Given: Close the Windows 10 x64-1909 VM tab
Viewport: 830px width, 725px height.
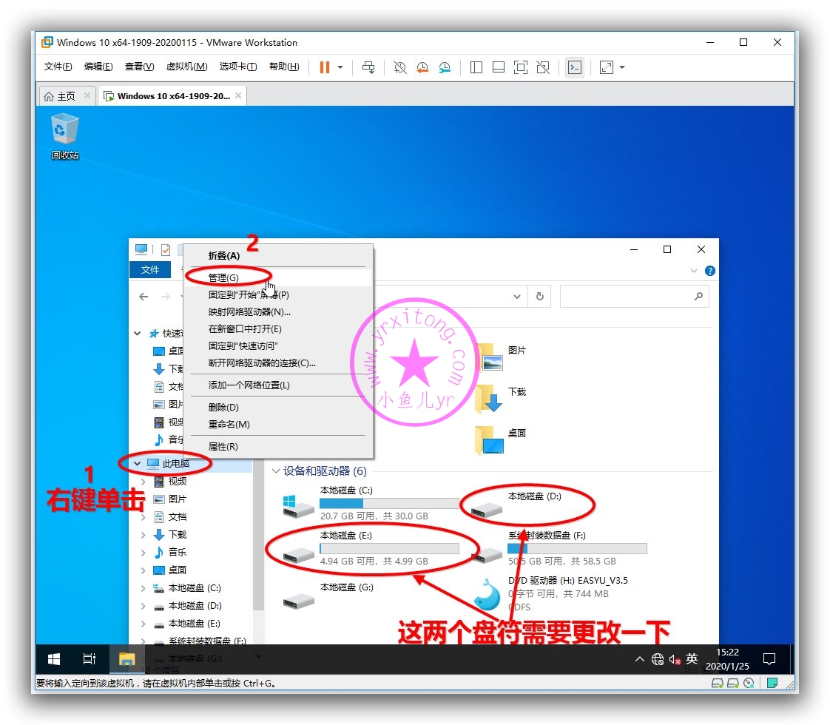Looking at the screenshot, I should pyautogui.click(x=238, y=95).
